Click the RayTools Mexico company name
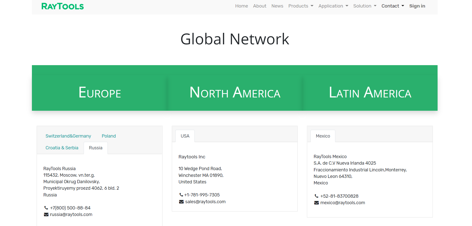This screenshot has width=472, height=226. tap(330, 157)
